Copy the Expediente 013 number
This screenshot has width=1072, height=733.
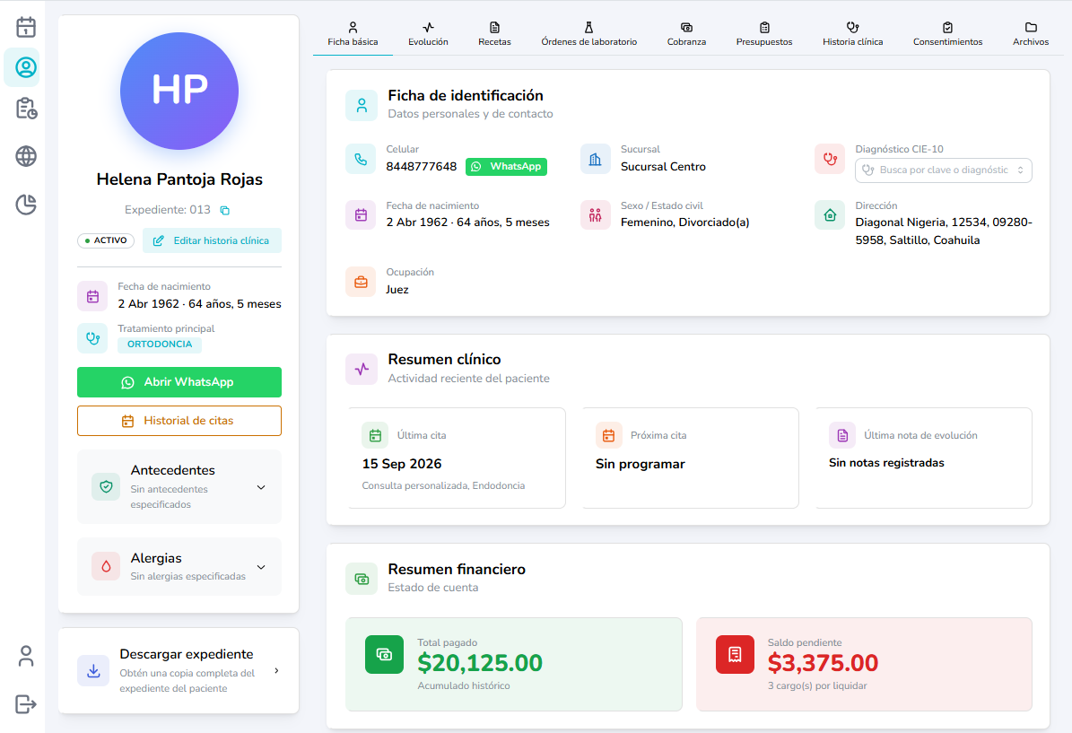point(225,211)
